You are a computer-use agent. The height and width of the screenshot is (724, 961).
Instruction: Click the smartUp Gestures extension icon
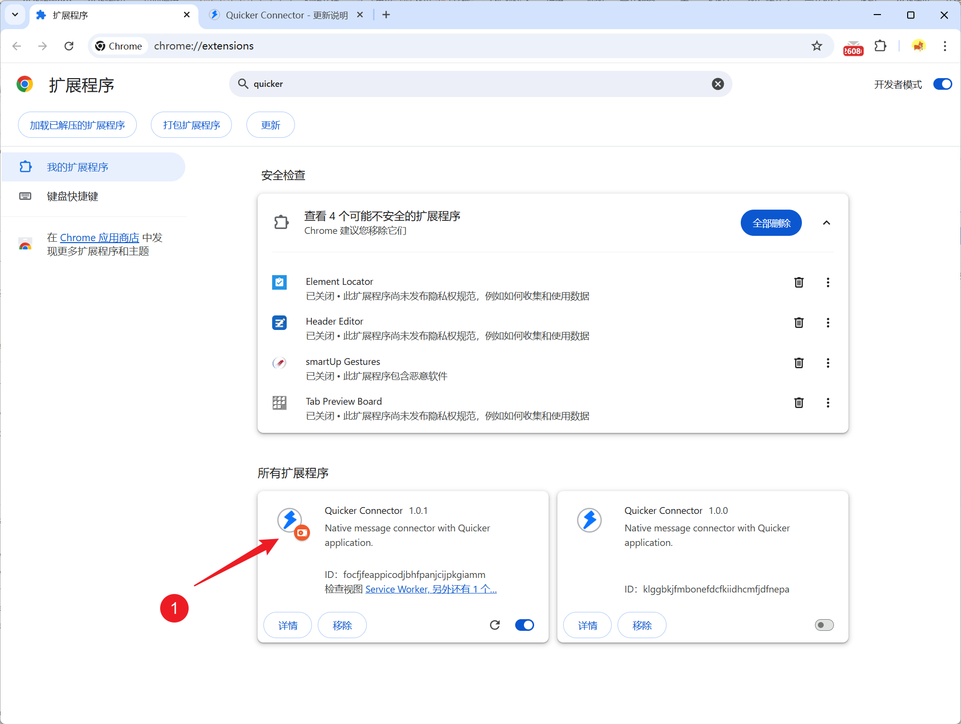click(x=279, y=363)
